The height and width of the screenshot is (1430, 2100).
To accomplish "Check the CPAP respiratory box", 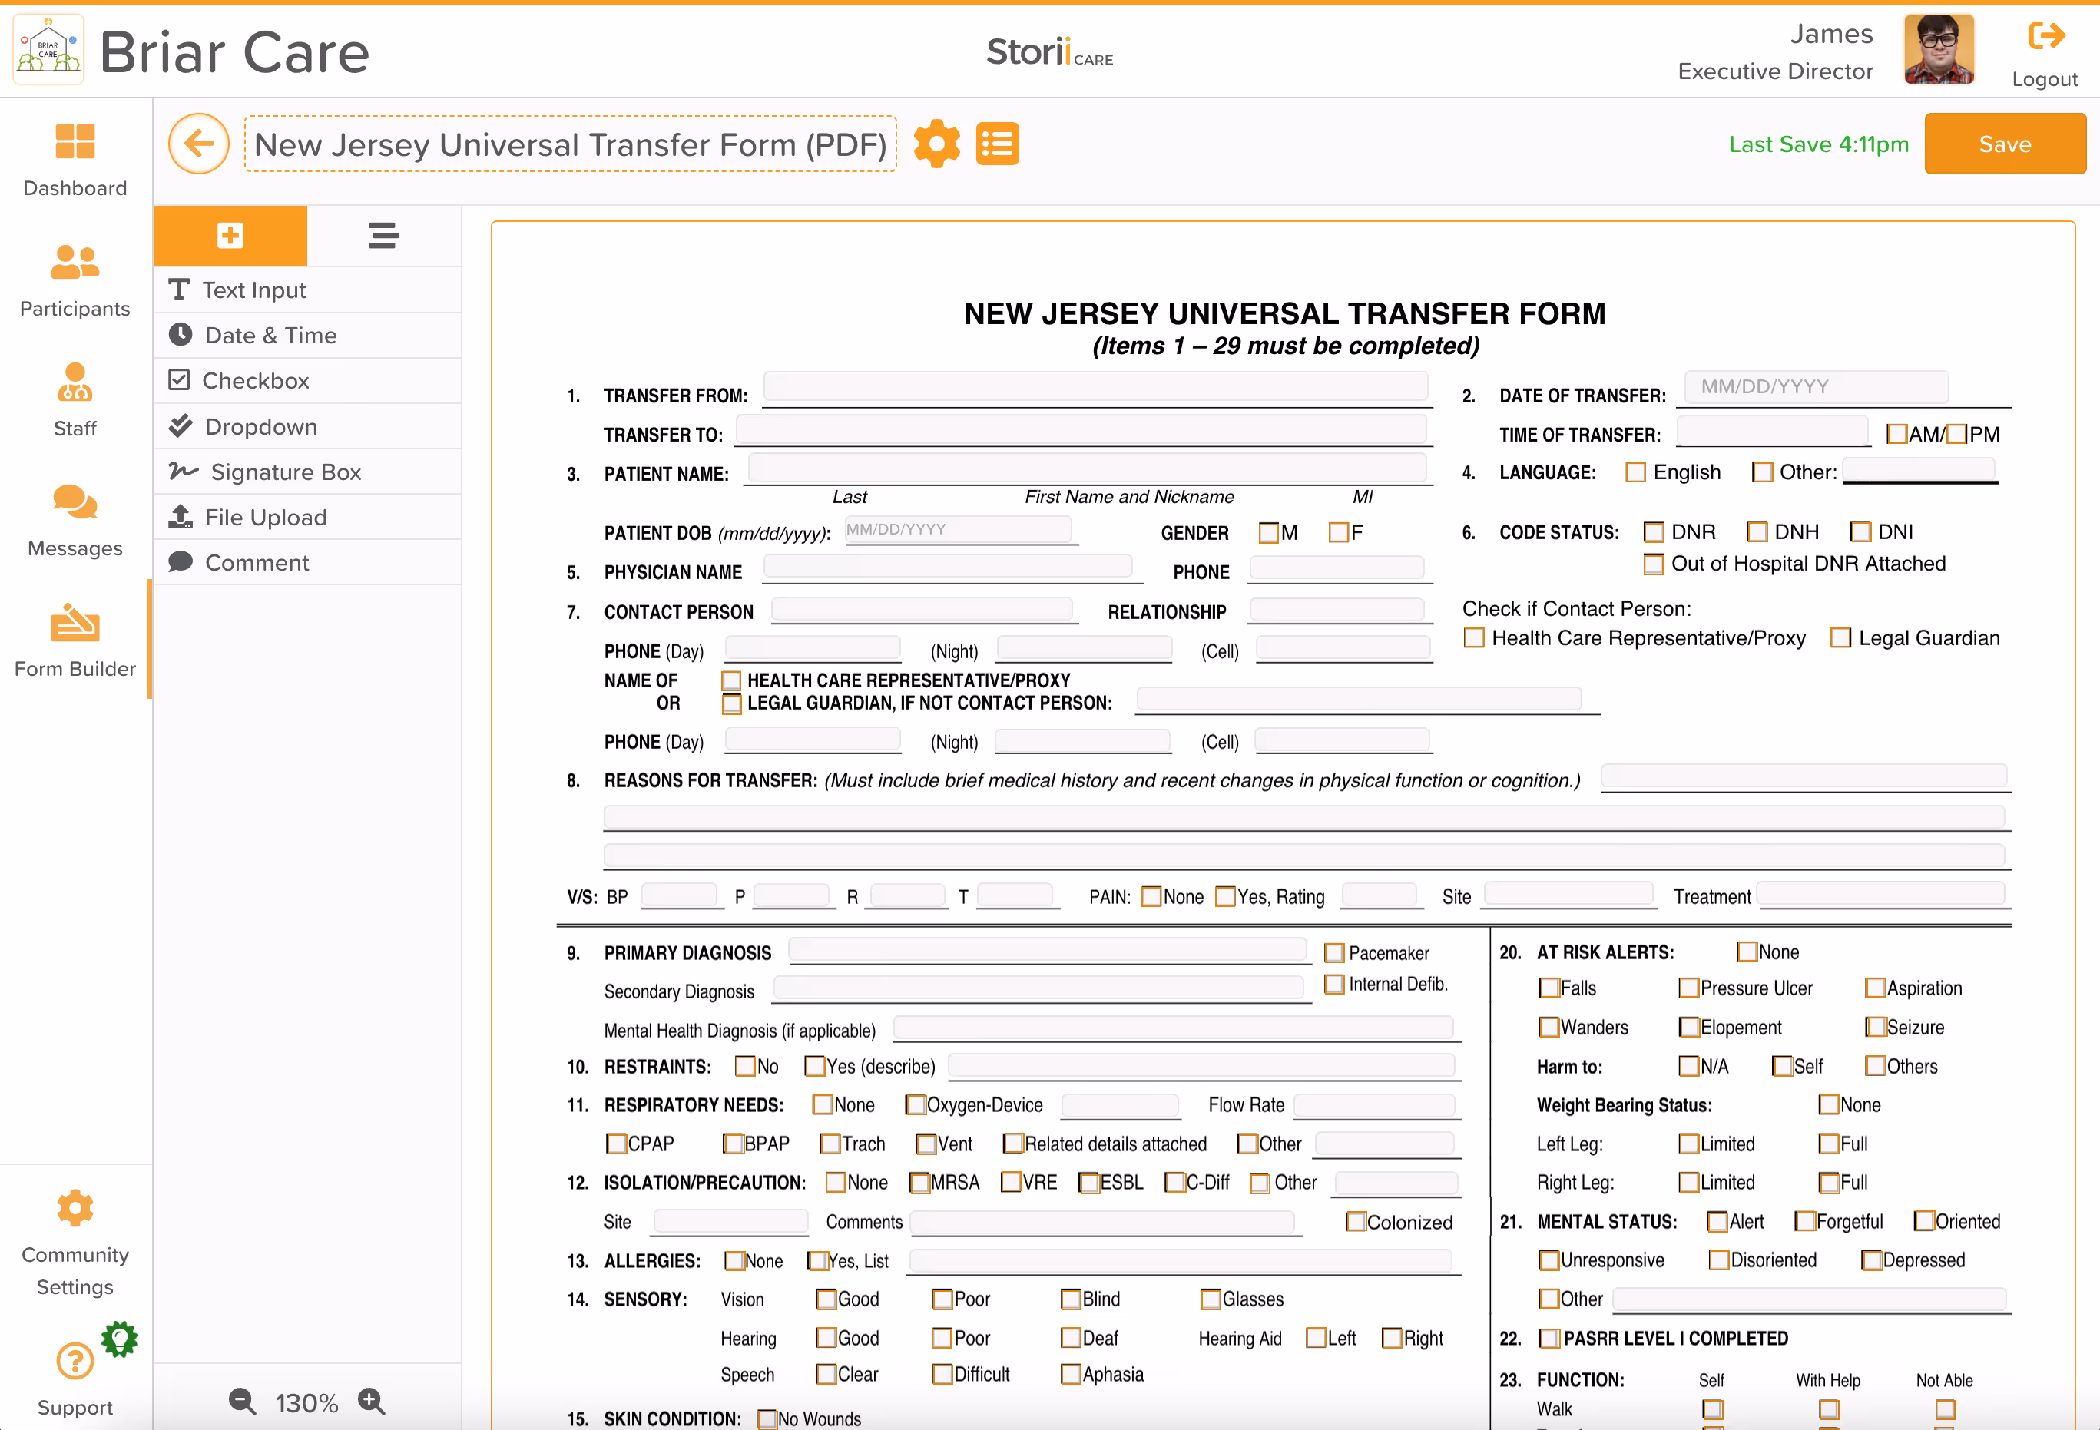I will (x=616, y=1144).
